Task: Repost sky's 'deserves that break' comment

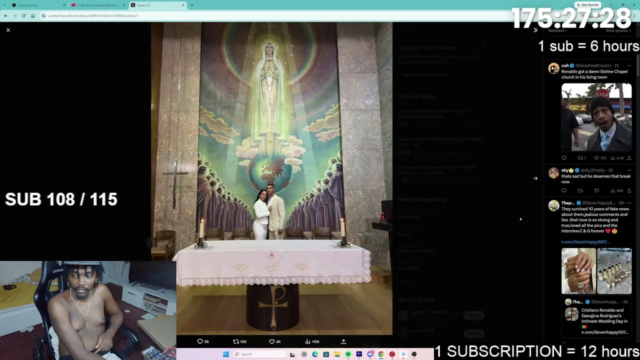Action: click(x=580, y=190)
